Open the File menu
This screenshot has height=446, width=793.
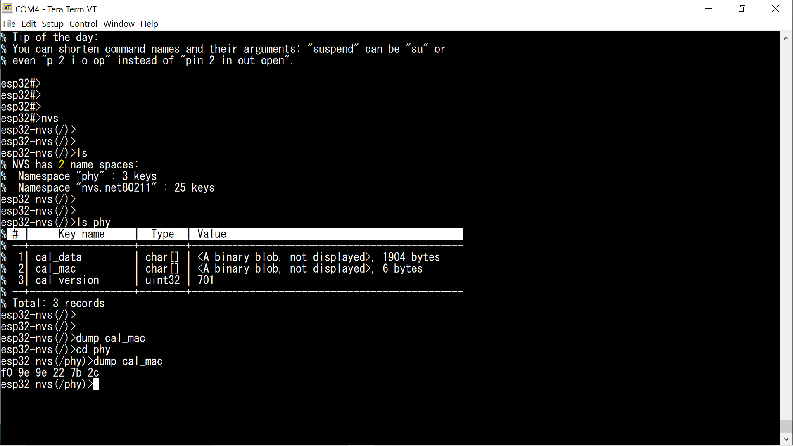(x=9, y=24)
